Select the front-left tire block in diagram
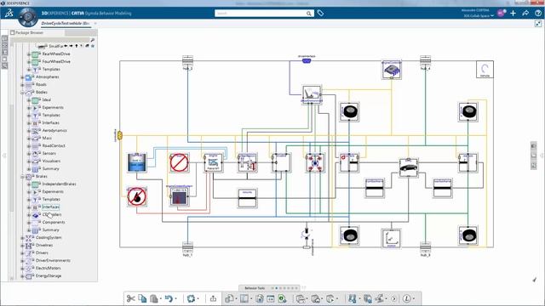 click(x=349, y=111)
